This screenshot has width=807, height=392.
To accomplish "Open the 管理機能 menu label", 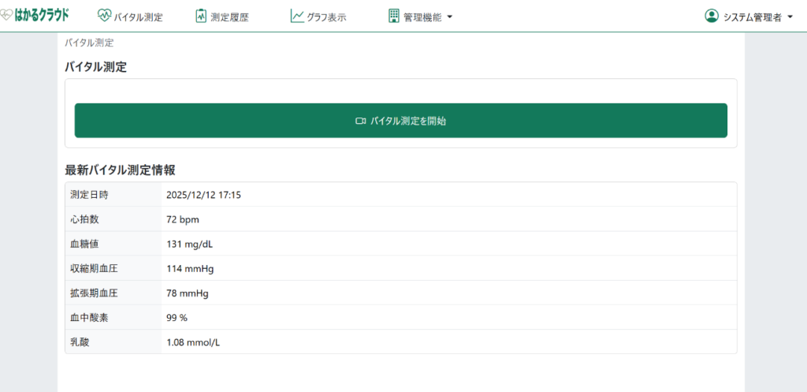I will (422, 17).
